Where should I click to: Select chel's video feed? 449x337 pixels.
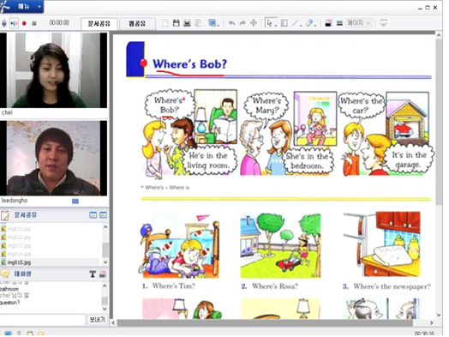pyautogui.click(x=53, y=70)
